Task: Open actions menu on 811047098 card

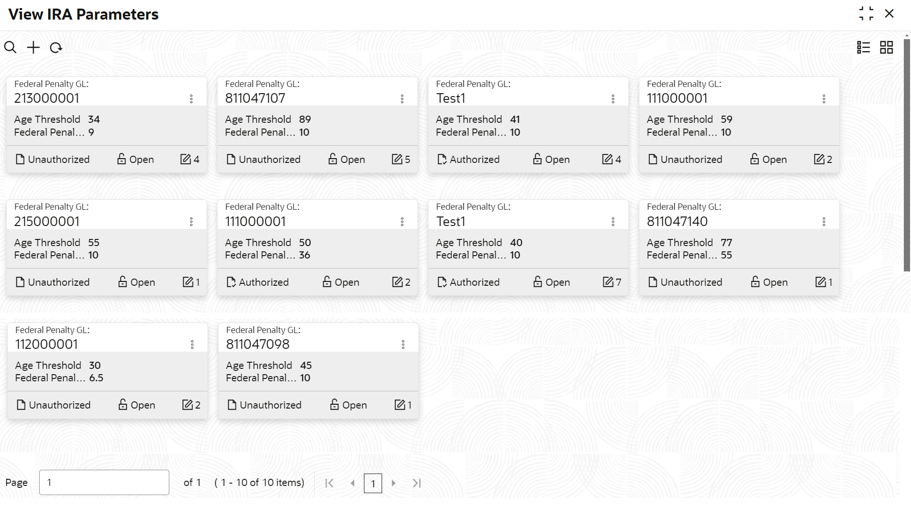Action: point(403,345)
